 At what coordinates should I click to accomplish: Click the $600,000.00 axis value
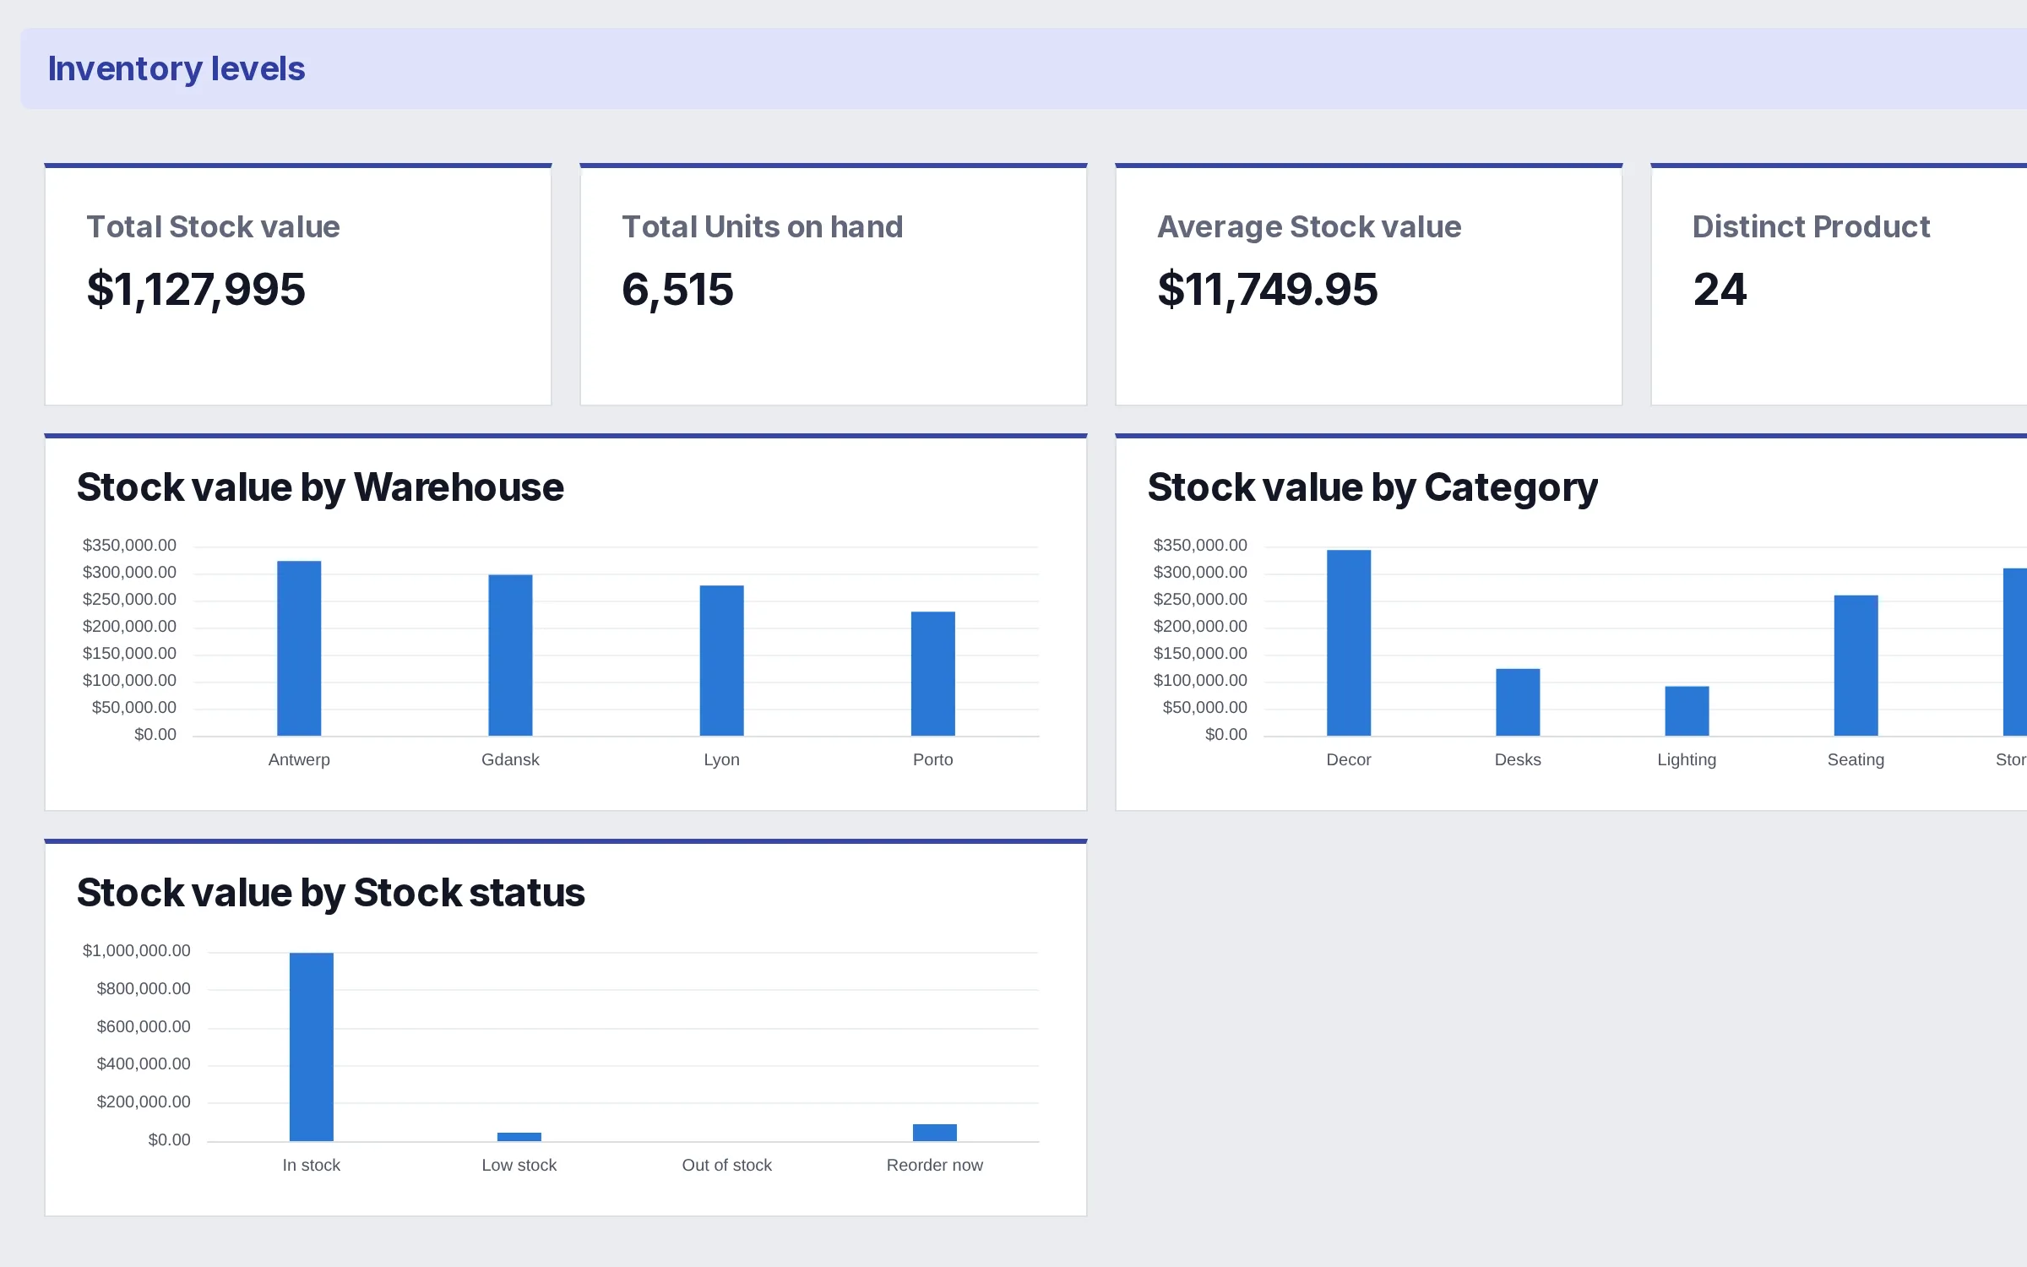click(x=143, y=1026)
